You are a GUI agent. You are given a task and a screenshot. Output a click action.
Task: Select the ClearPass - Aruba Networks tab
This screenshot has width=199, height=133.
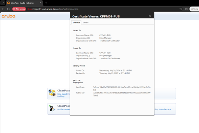(x=24, y=3)
